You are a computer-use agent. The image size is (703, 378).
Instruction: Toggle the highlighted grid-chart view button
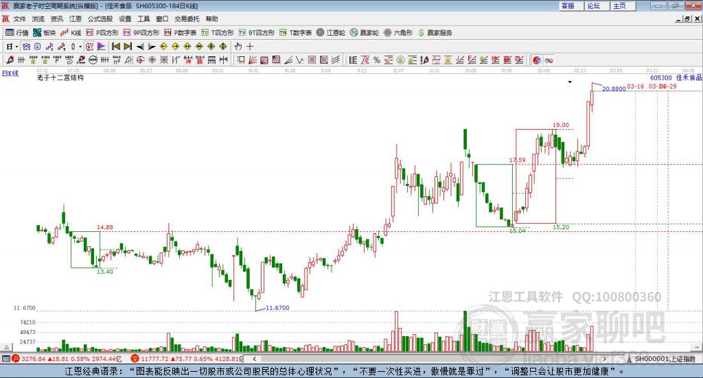click(26, 47)
